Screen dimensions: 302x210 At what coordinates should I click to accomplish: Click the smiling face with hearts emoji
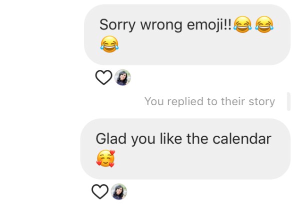(x=105, y=159)
